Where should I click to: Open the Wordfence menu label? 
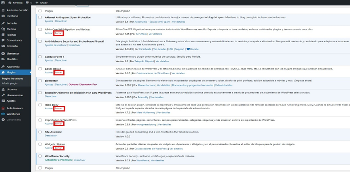point(13,114)
